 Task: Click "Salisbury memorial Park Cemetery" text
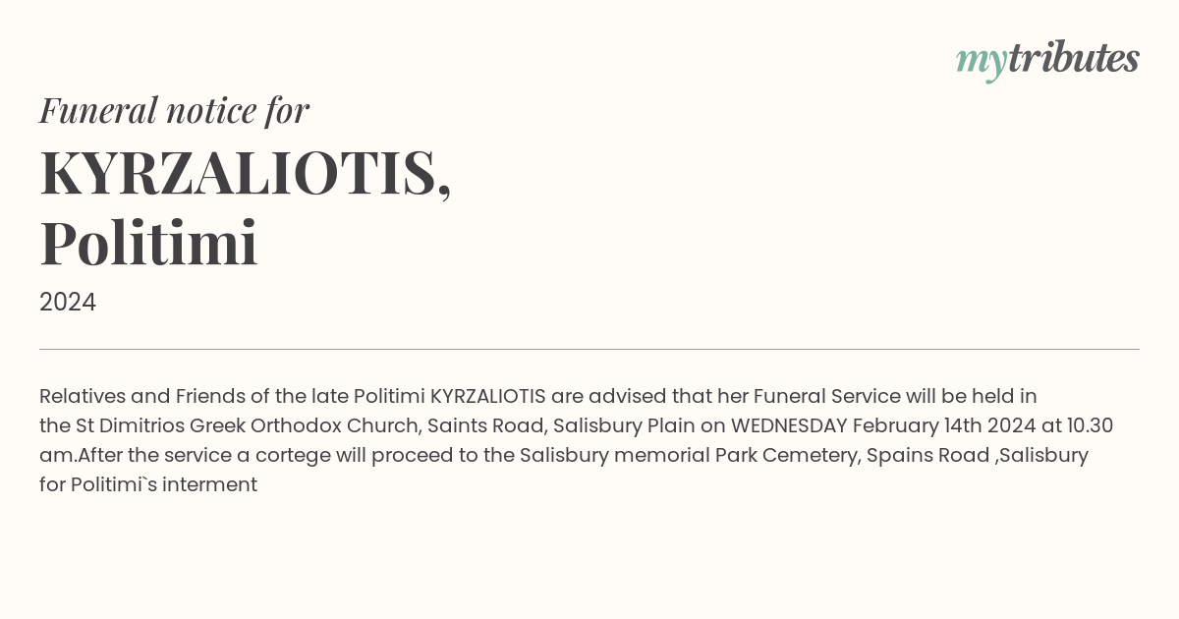[687, 455]
